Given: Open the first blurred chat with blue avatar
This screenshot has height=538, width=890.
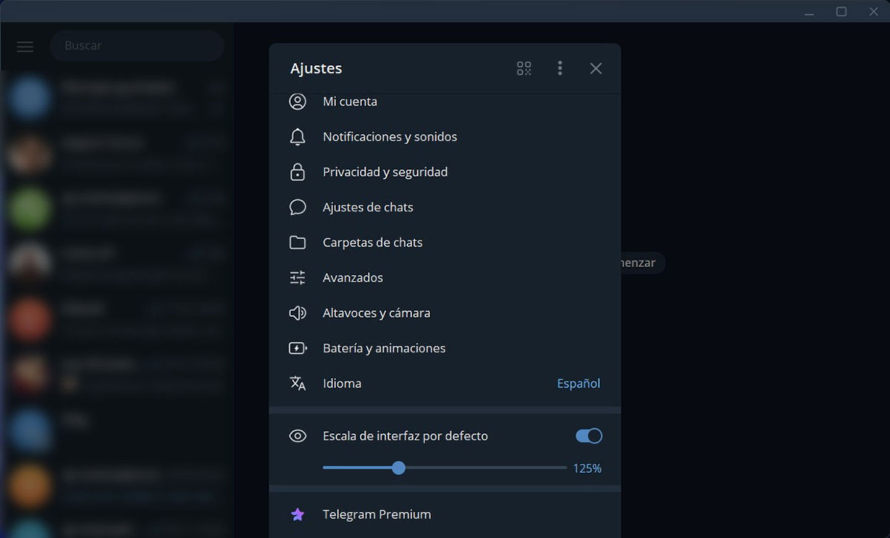Looking at the screenshot, I should [x=117, y=98].
